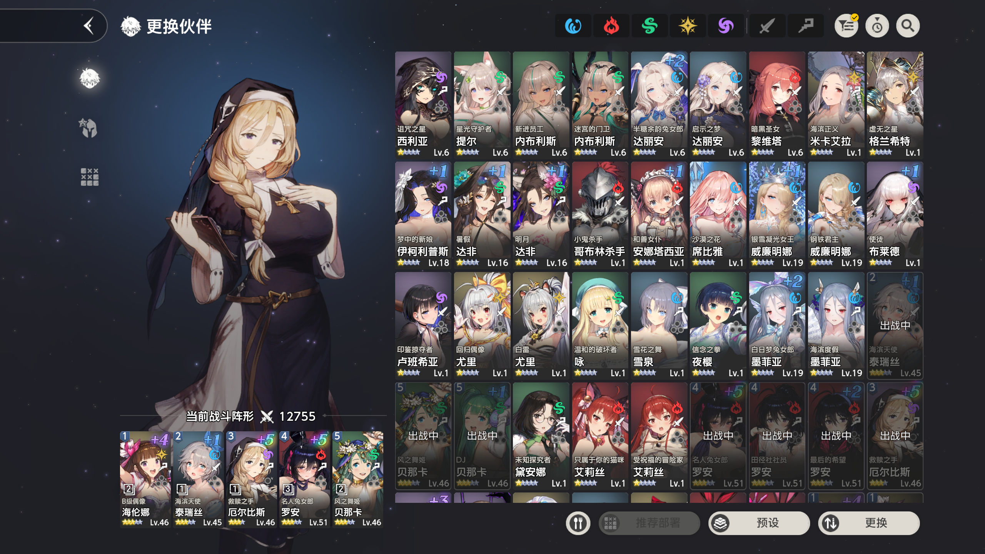Filter by purple dark element icon
Screen dimensions: 985x554
point(726,26)
